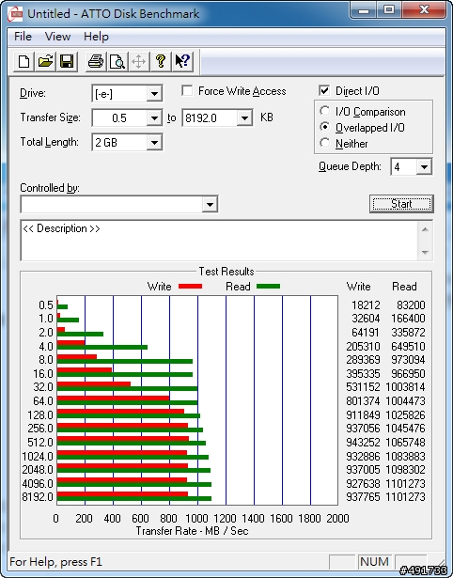Click the read value 1101273 in the 8192.0 row

pos(405,497)
